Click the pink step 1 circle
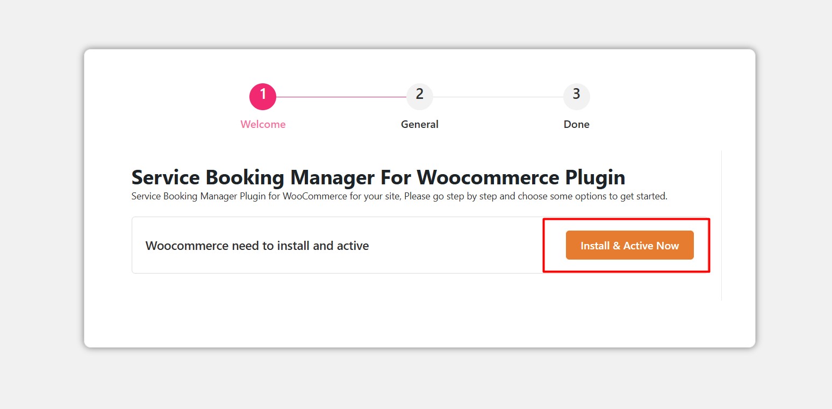Screen dimensions: 832x409 pos(263,97)
